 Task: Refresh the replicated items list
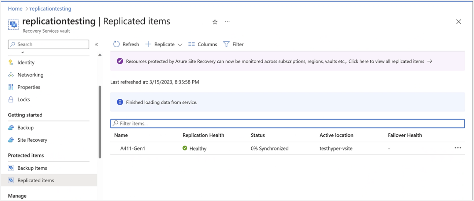click(126, 44)
